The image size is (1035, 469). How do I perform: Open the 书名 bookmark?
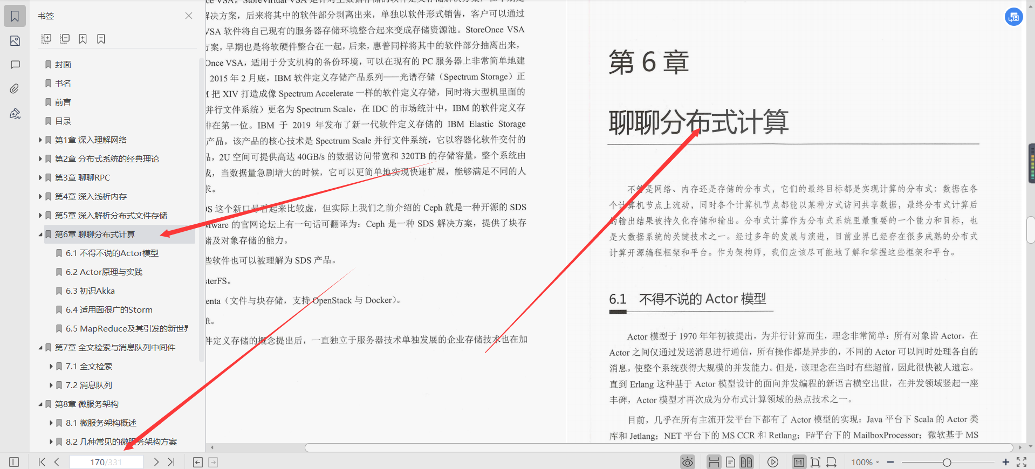point(63,83)
